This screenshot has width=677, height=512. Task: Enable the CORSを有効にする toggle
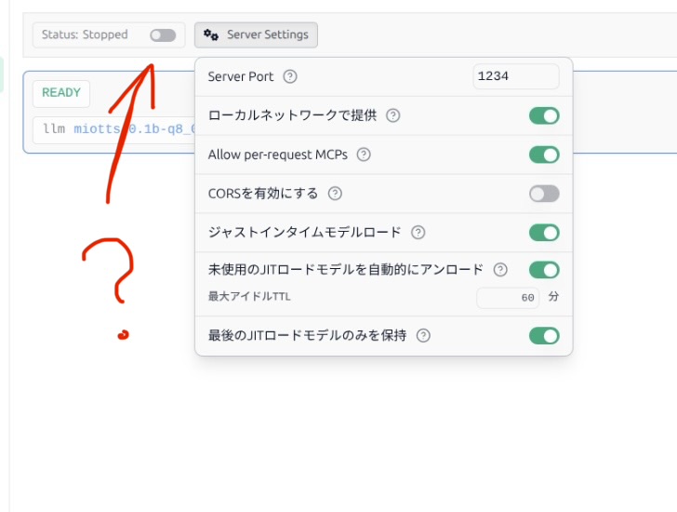click(x=544, y=194)
